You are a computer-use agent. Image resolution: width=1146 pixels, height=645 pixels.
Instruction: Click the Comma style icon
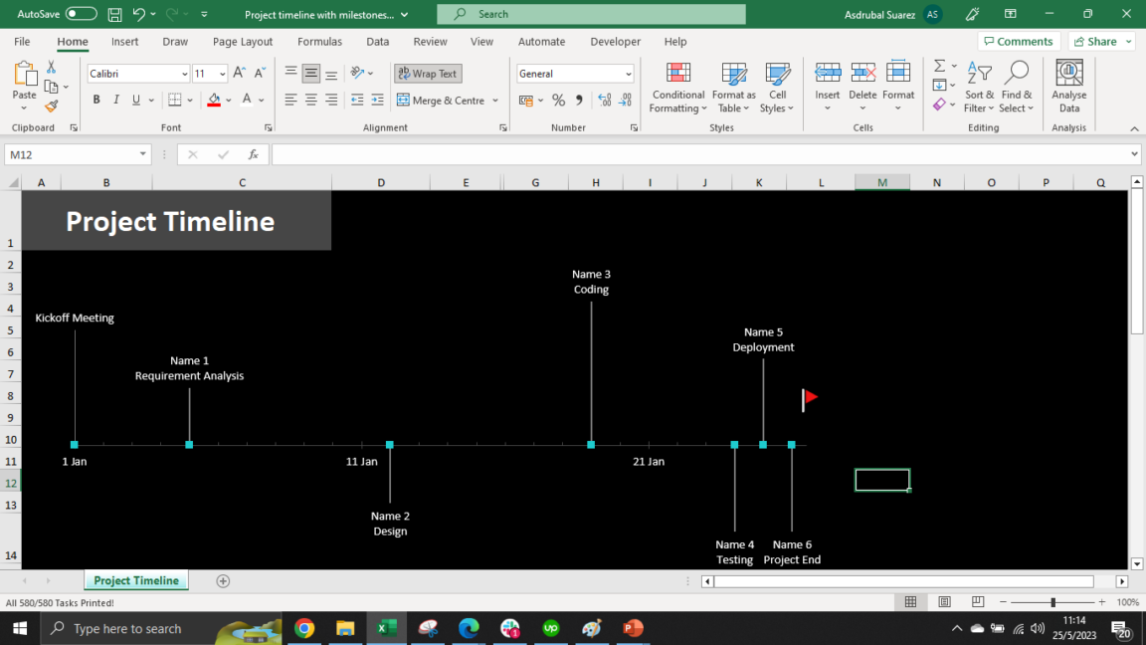[x=578, y=100]
